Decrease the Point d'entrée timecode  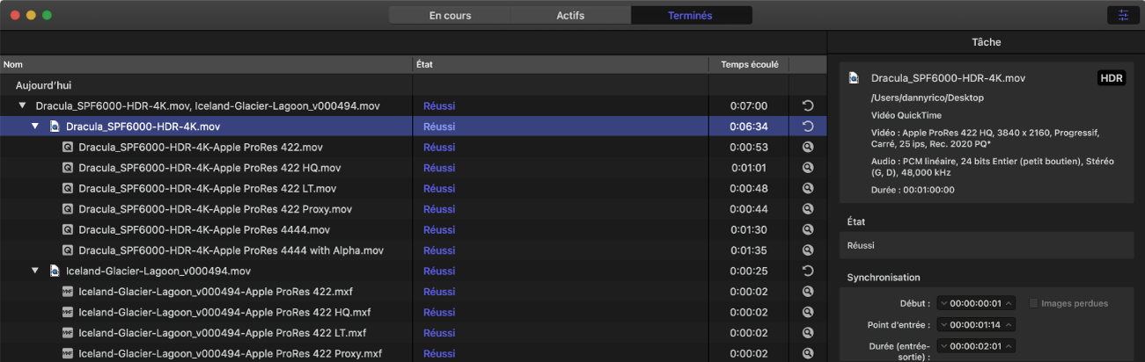944,325
